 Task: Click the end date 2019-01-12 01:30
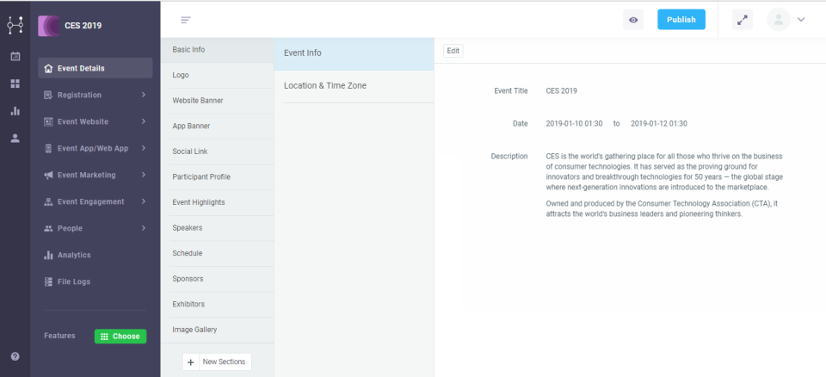click(x=659, y=124)
